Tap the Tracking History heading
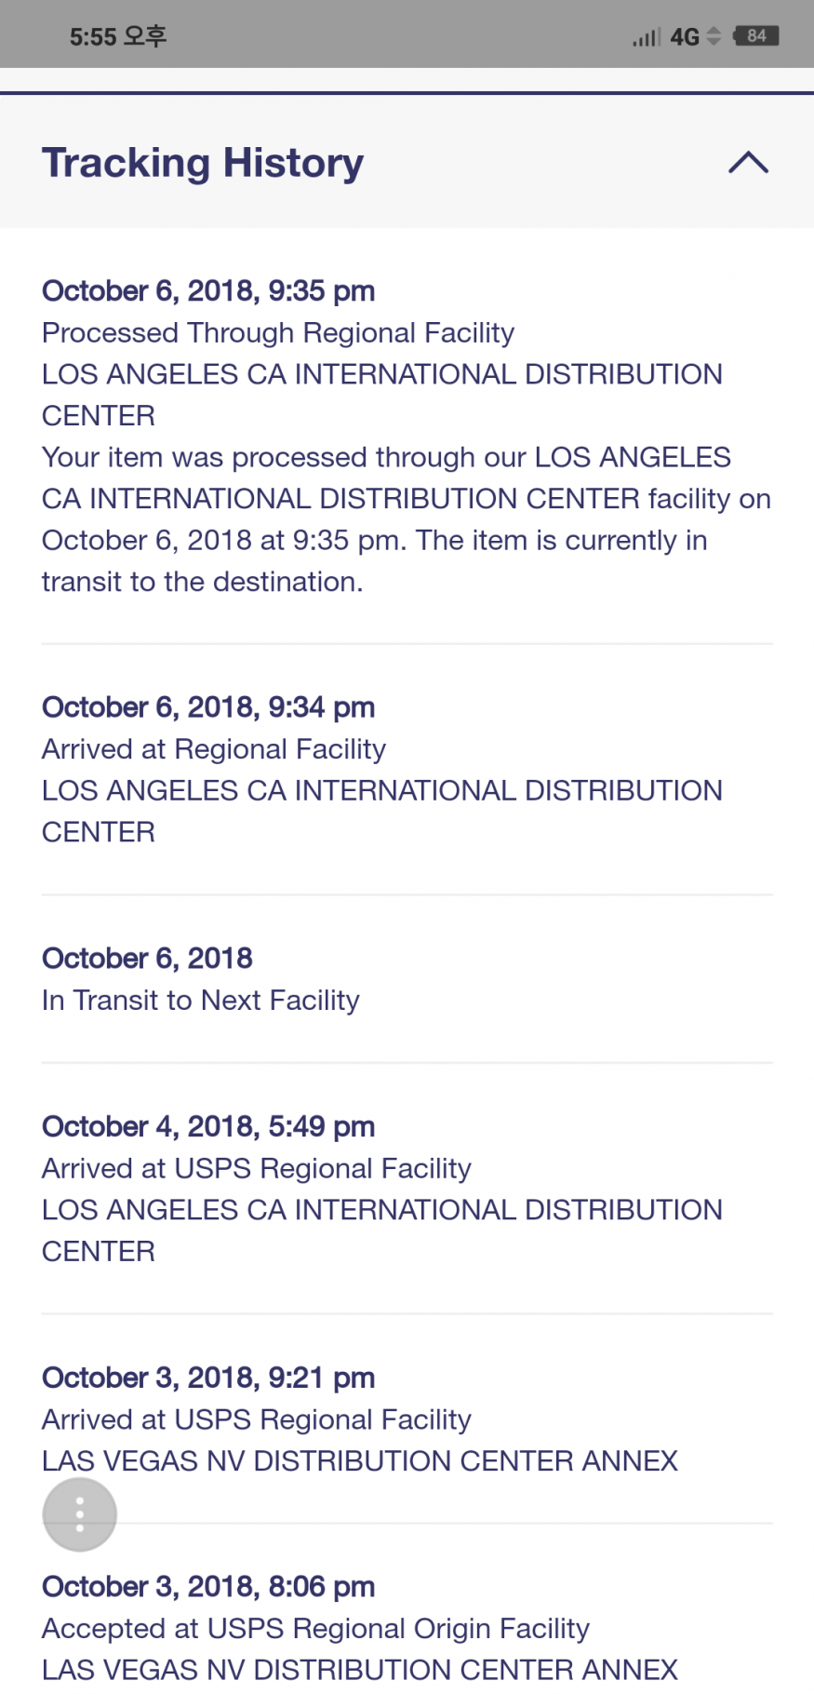 tap(203, 163)
